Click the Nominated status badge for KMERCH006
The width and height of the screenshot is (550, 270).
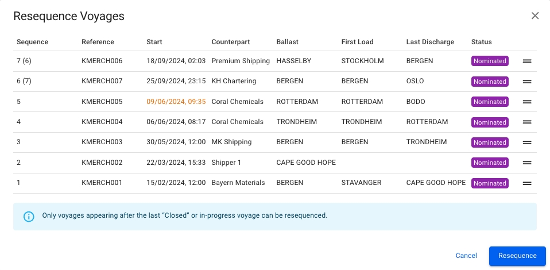tap(490, 61)
